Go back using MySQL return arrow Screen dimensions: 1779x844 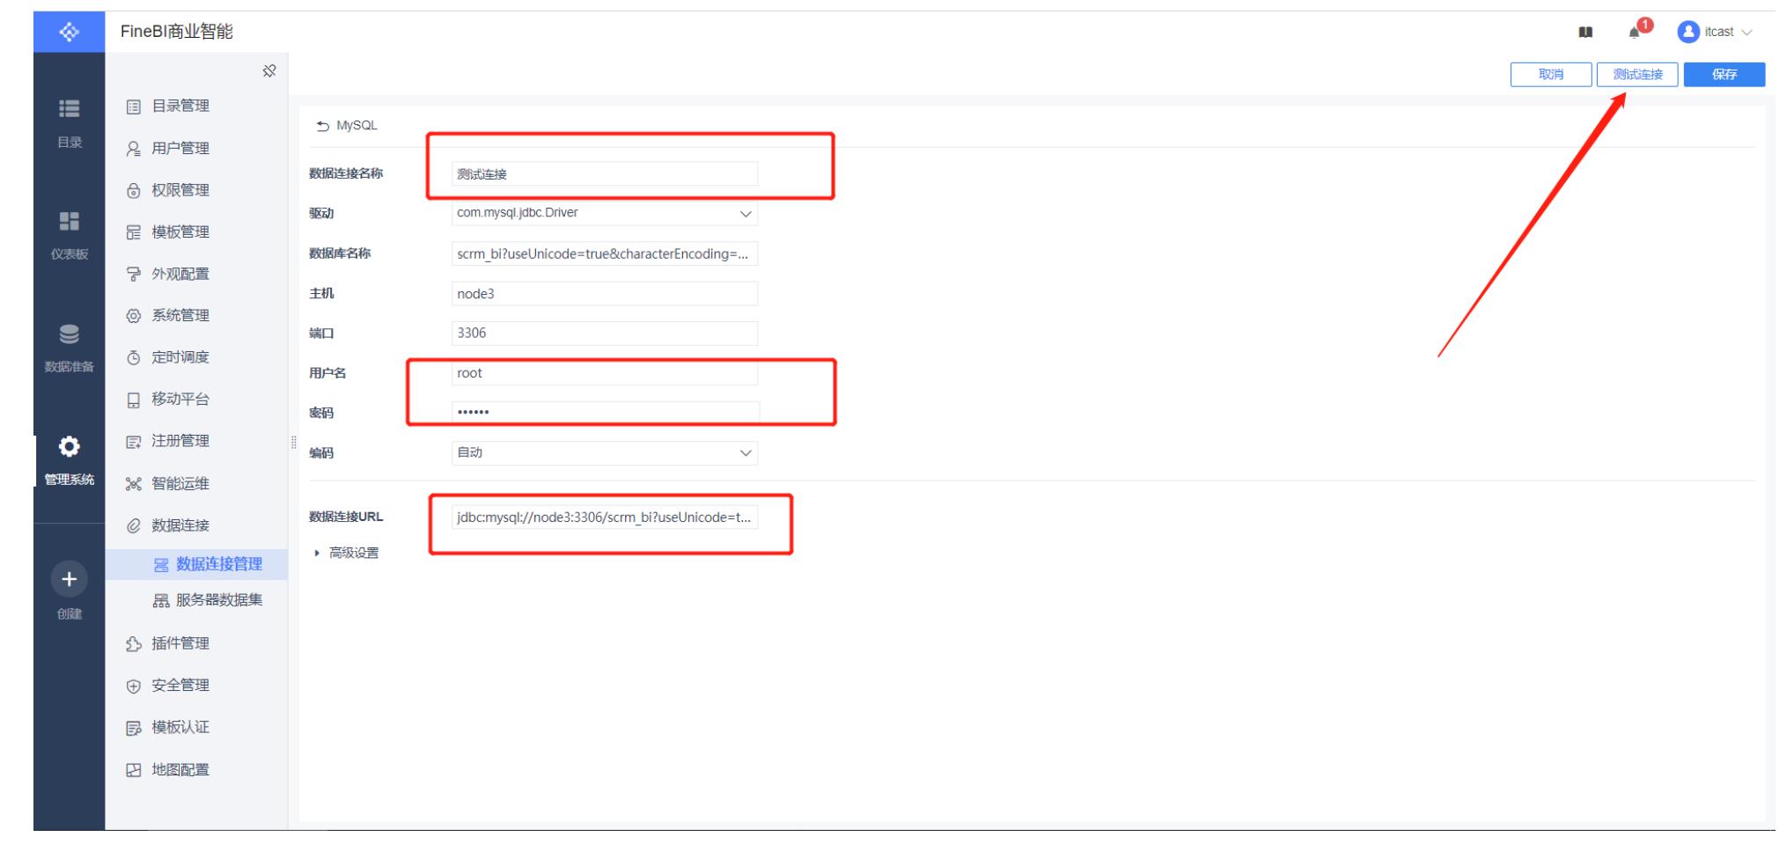tap(322, 126)
